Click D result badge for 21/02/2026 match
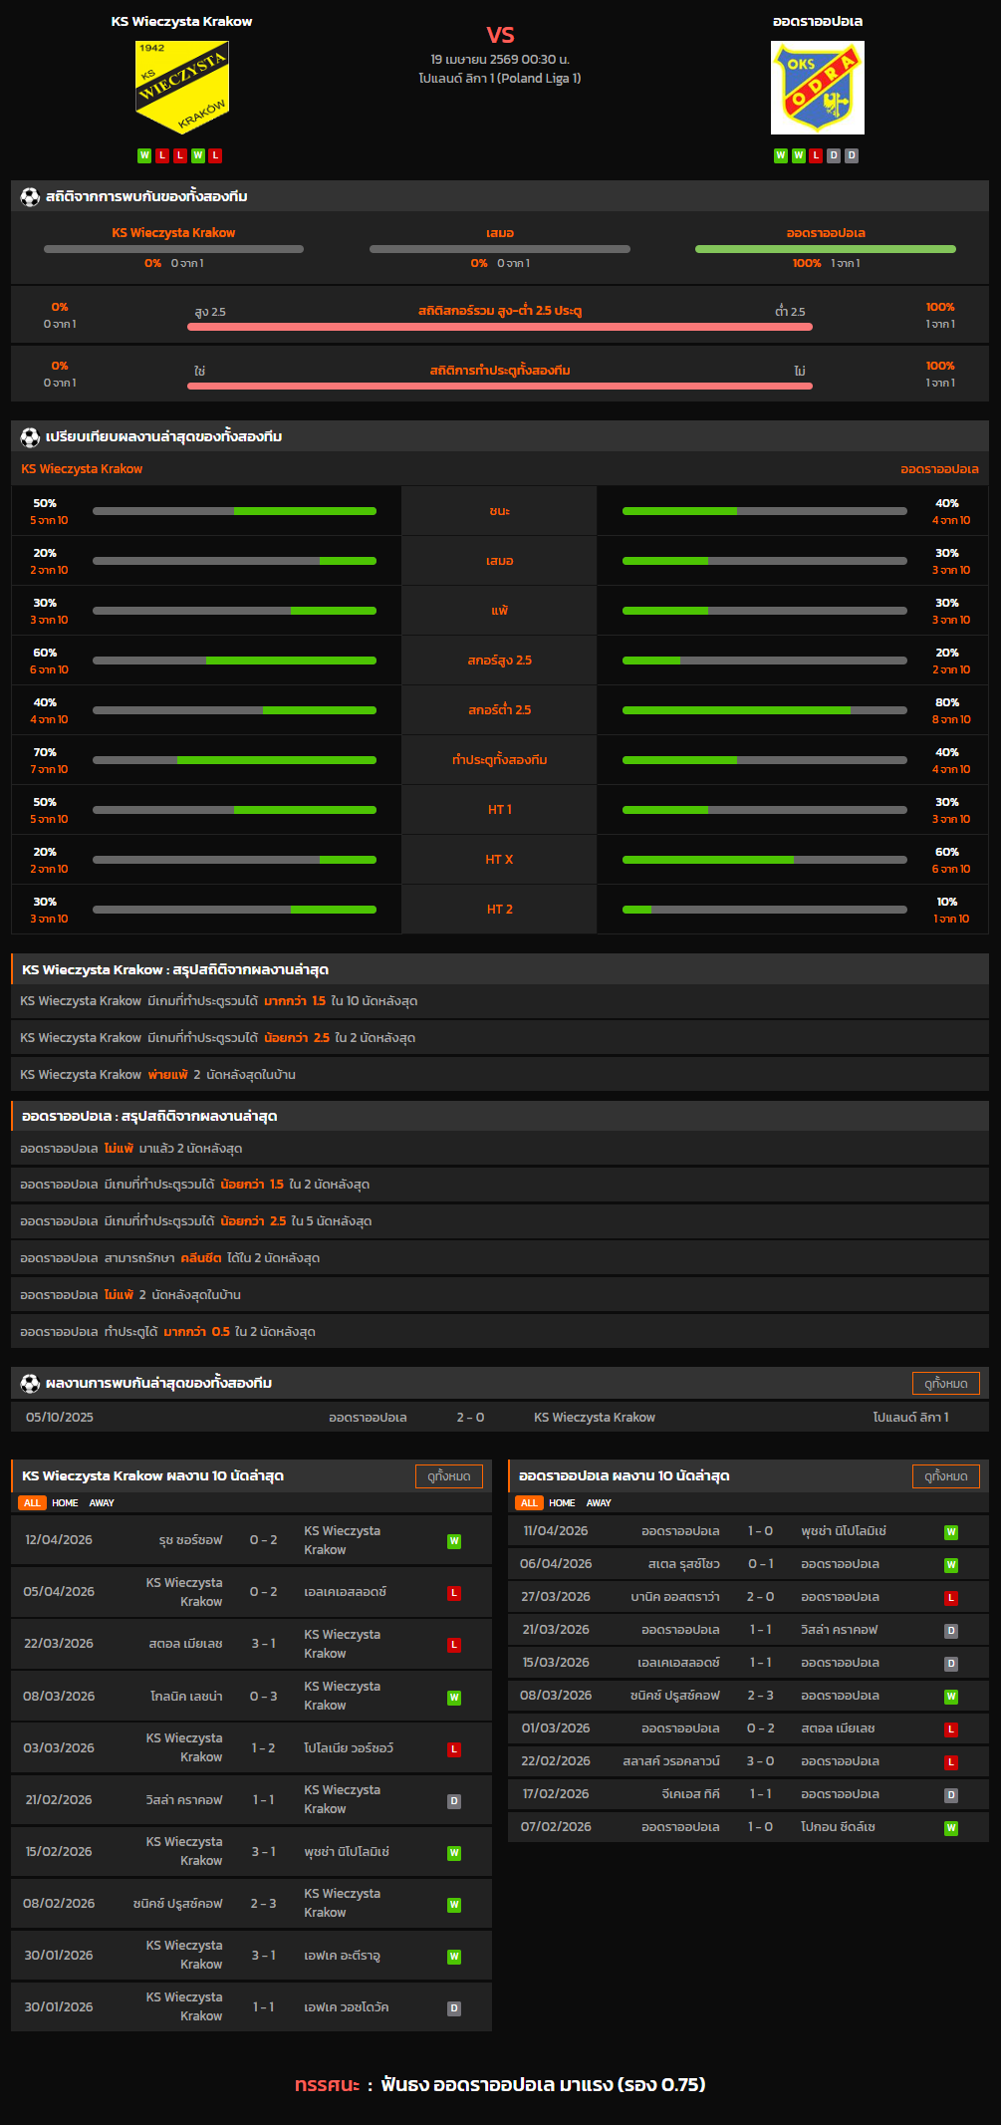 coord(454,1801)
